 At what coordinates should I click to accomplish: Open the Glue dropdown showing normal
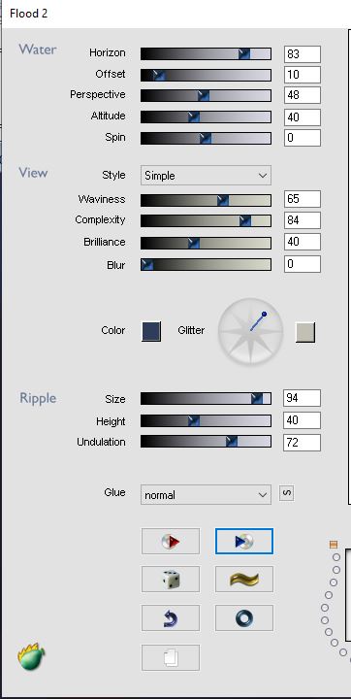(x=206, y=495)
